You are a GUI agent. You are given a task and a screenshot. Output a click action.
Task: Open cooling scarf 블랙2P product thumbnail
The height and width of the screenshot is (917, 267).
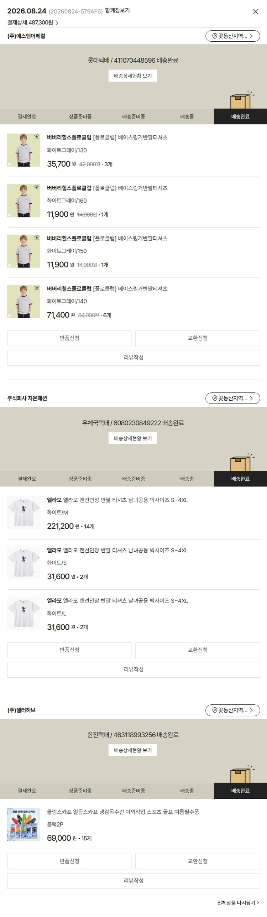23,824
